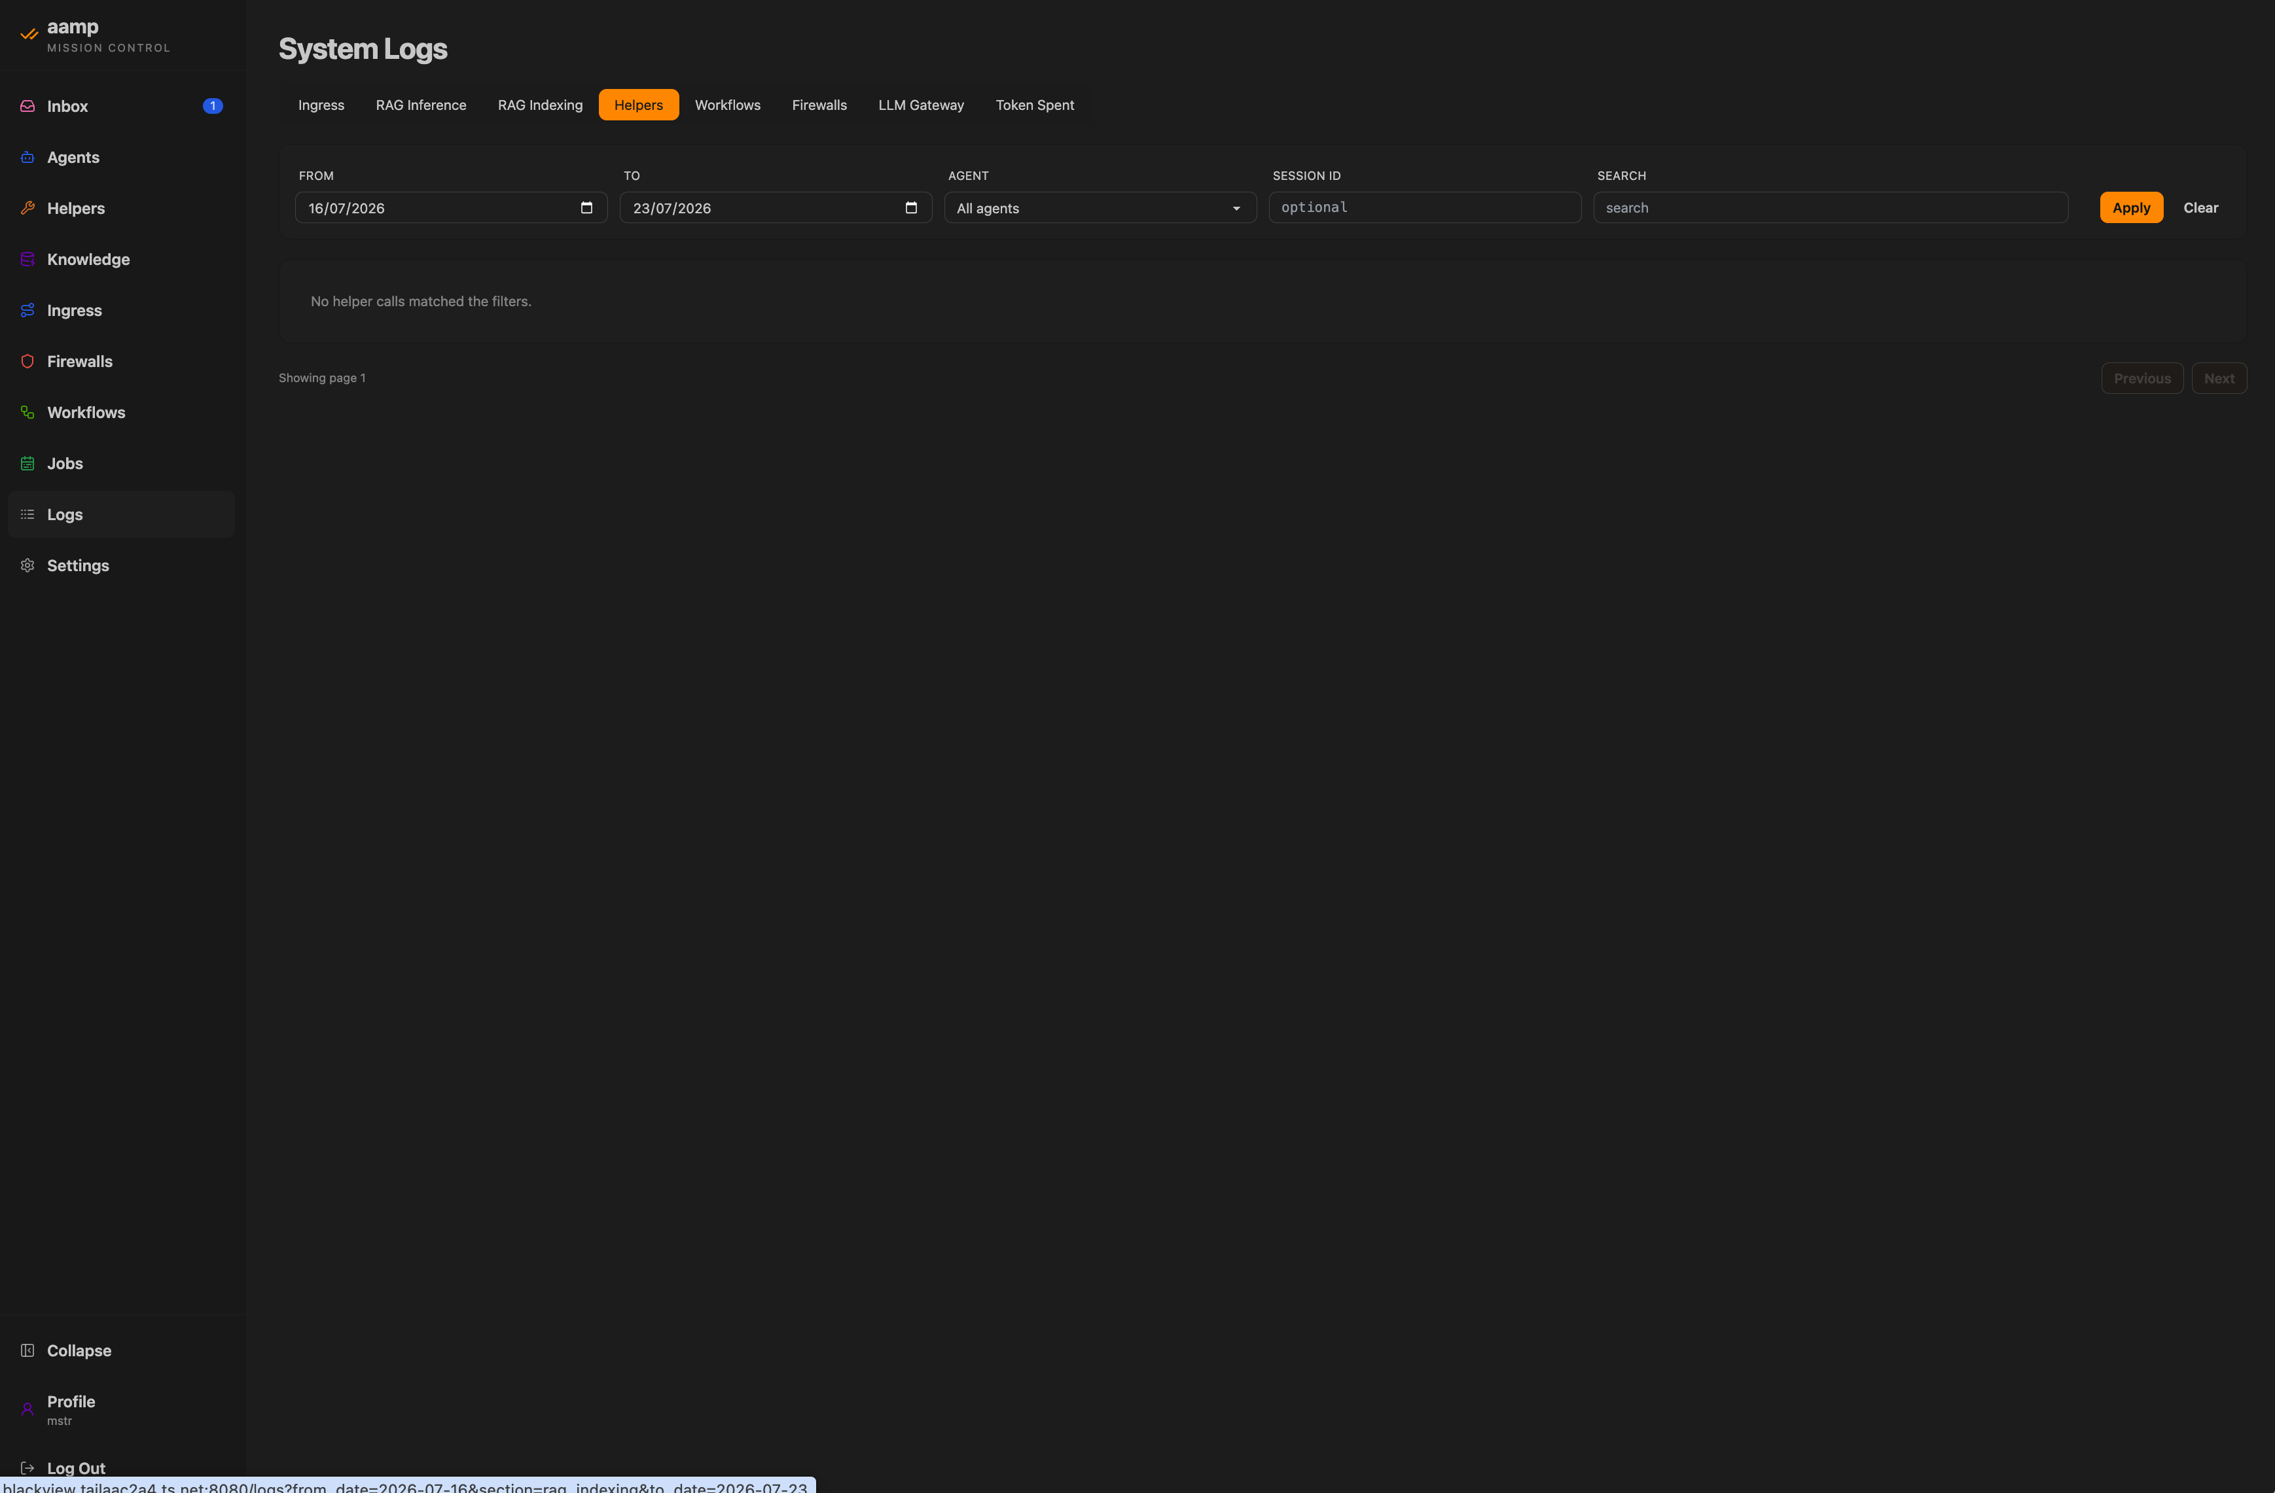Switch to the Ingress logs tab

click(x=321, y=105)
